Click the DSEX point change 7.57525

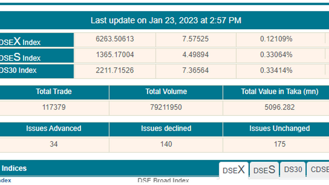point(195,39)
